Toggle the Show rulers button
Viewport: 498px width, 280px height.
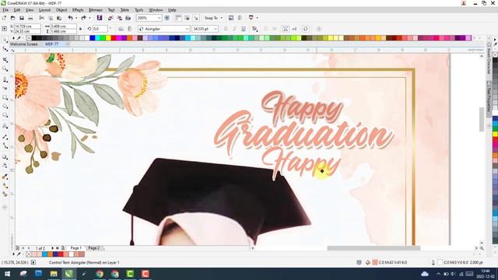pos(178,18)
